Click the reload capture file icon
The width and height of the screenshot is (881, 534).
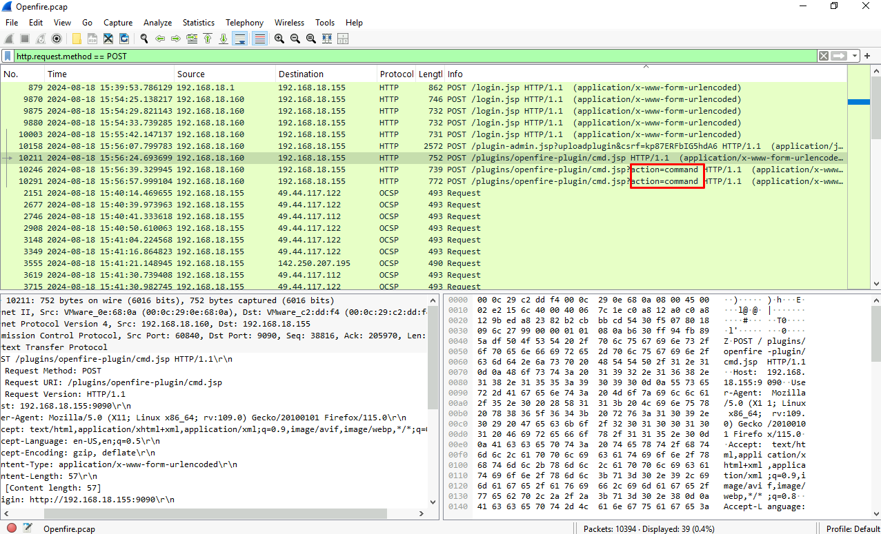click(124, 39)
